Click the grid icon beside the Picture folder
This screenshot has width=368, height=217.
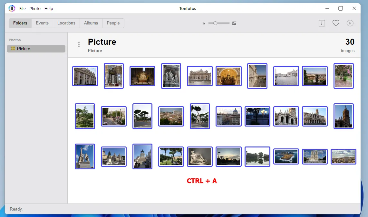[x=13, y=49]
